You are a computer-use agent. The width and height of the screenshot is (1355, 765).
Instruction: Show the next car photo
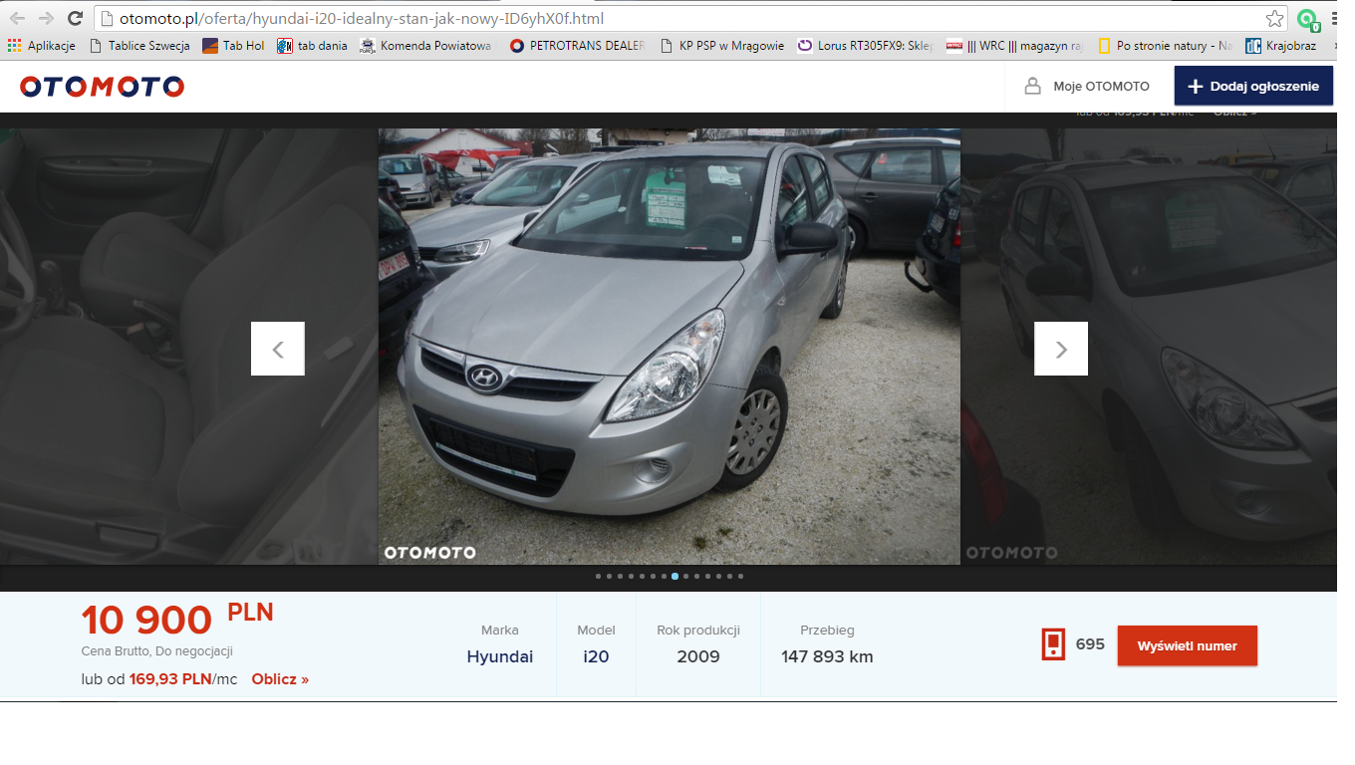(1061, 349)
